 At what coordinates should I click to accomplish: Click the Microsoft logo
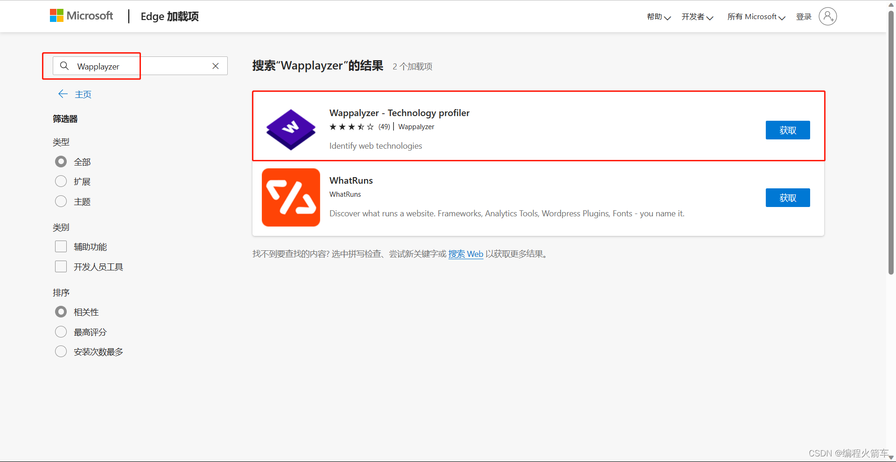(x=81, y=16)
